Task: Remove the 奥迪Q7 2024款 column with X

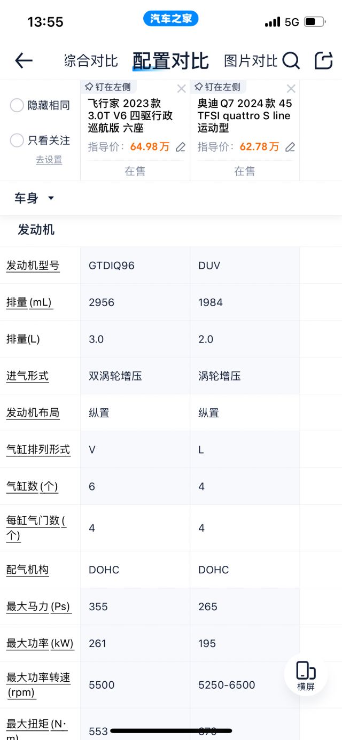Action: (291, 89)
